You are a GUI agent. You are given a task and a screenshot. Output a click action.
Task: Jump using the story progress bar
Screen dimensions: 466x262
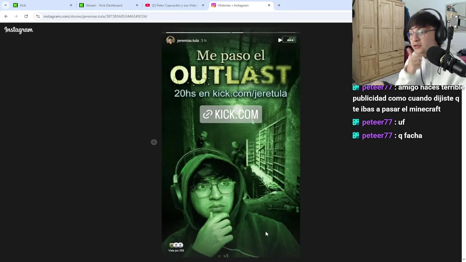(x=231, y=32)
